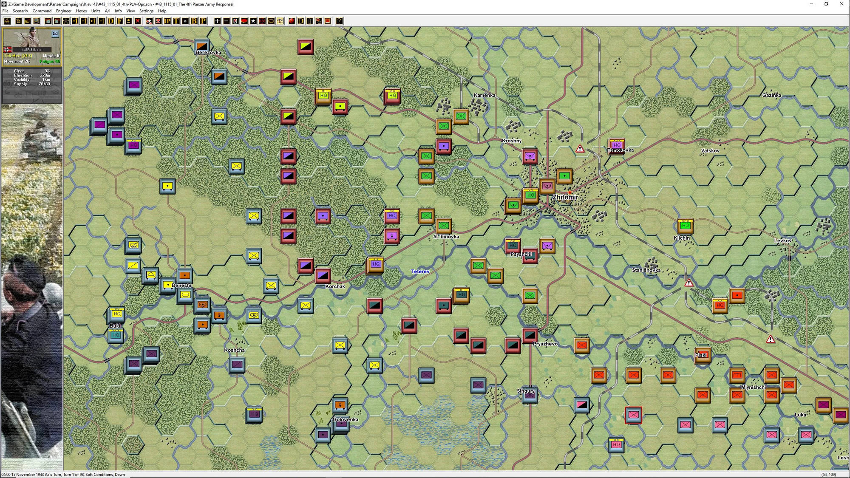The width and height of the screenshot is (850, 478).
Task: Click the red F fortification counter icon
Action: pos(292,20)
